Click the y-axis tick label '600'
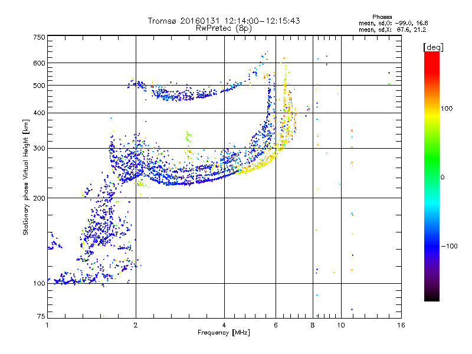This screenshot has width=472, height=354. [39, 63]
